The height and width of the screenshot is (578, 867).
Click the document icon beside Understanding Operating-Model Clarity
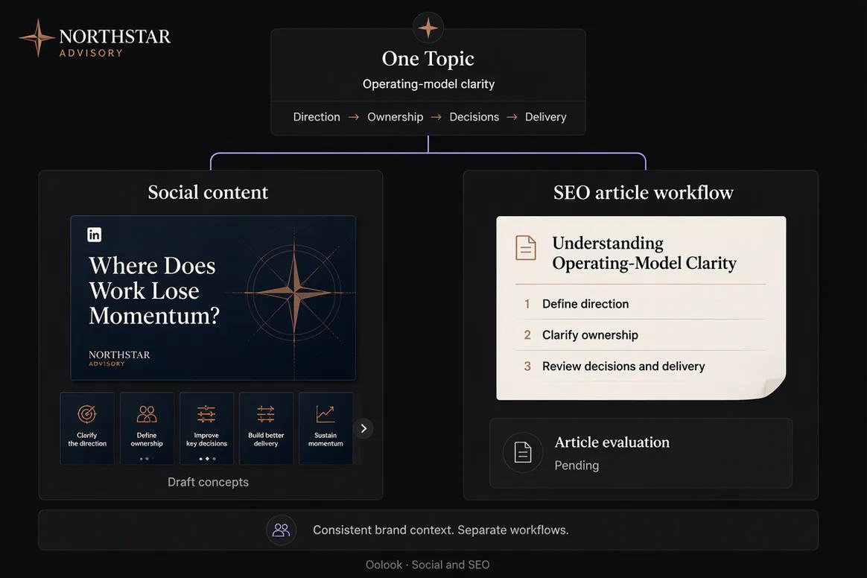pos(526,248)
